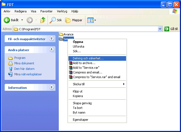
Task: Open the address bar dropdown arrow
Action: coord(160,29)
